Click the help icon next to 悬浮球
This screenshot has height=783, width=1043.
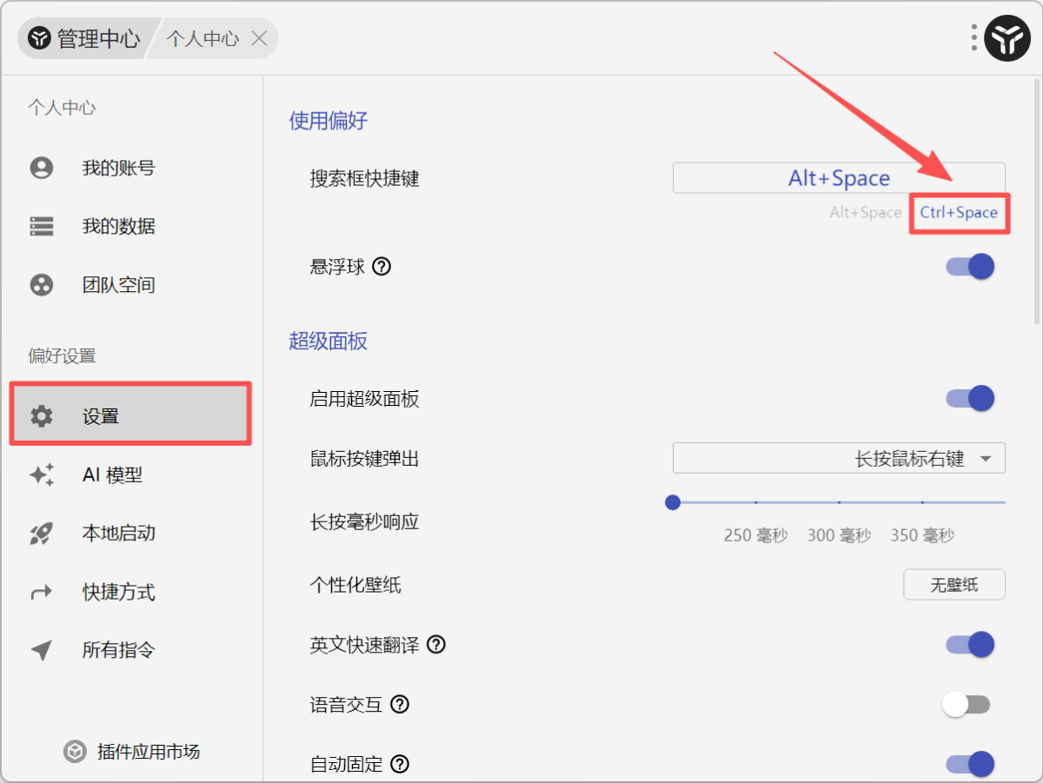[x=382, y=267]
